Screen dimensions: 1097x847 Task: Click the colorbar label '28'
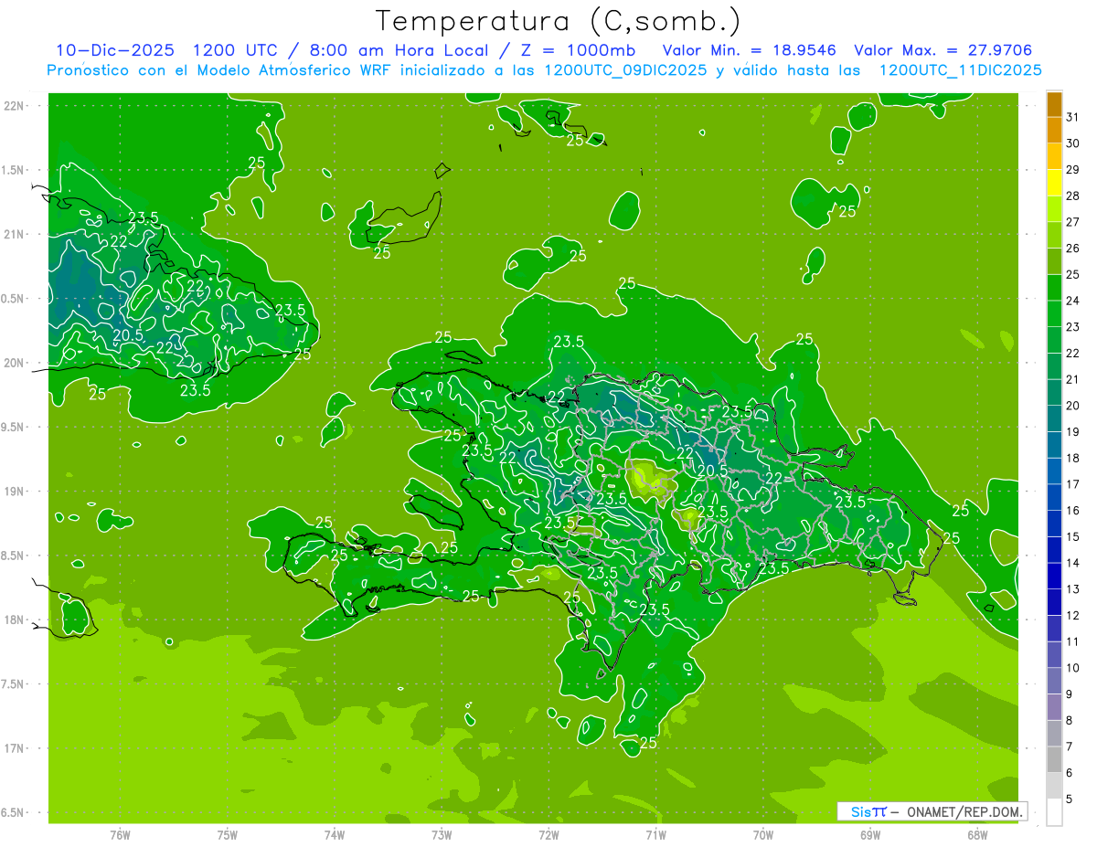[1072, 196]
